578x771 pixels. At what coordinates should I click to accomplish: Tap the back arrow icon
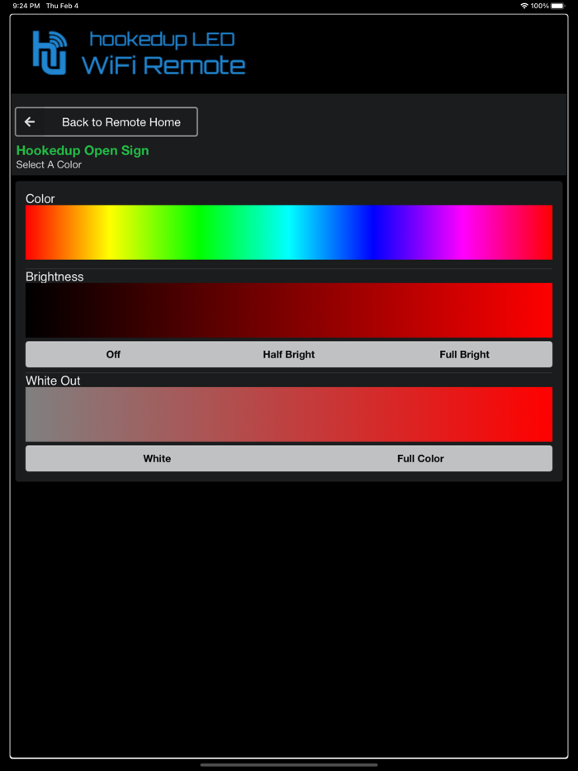(x=30, y=122)
